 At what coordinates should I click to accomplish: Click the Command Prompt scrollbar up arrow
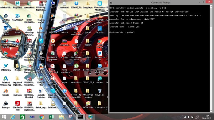211,6
